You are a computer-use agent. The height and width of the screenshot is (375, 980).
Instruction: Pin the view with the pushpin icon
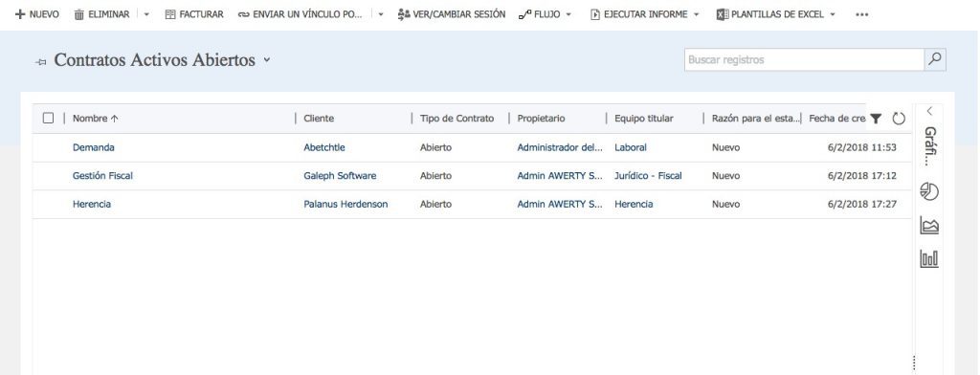[x=41, y=61]
